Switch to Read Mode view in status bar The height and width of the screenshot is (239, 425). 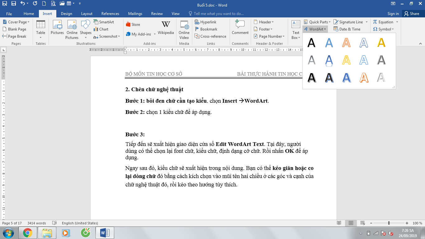339,223
